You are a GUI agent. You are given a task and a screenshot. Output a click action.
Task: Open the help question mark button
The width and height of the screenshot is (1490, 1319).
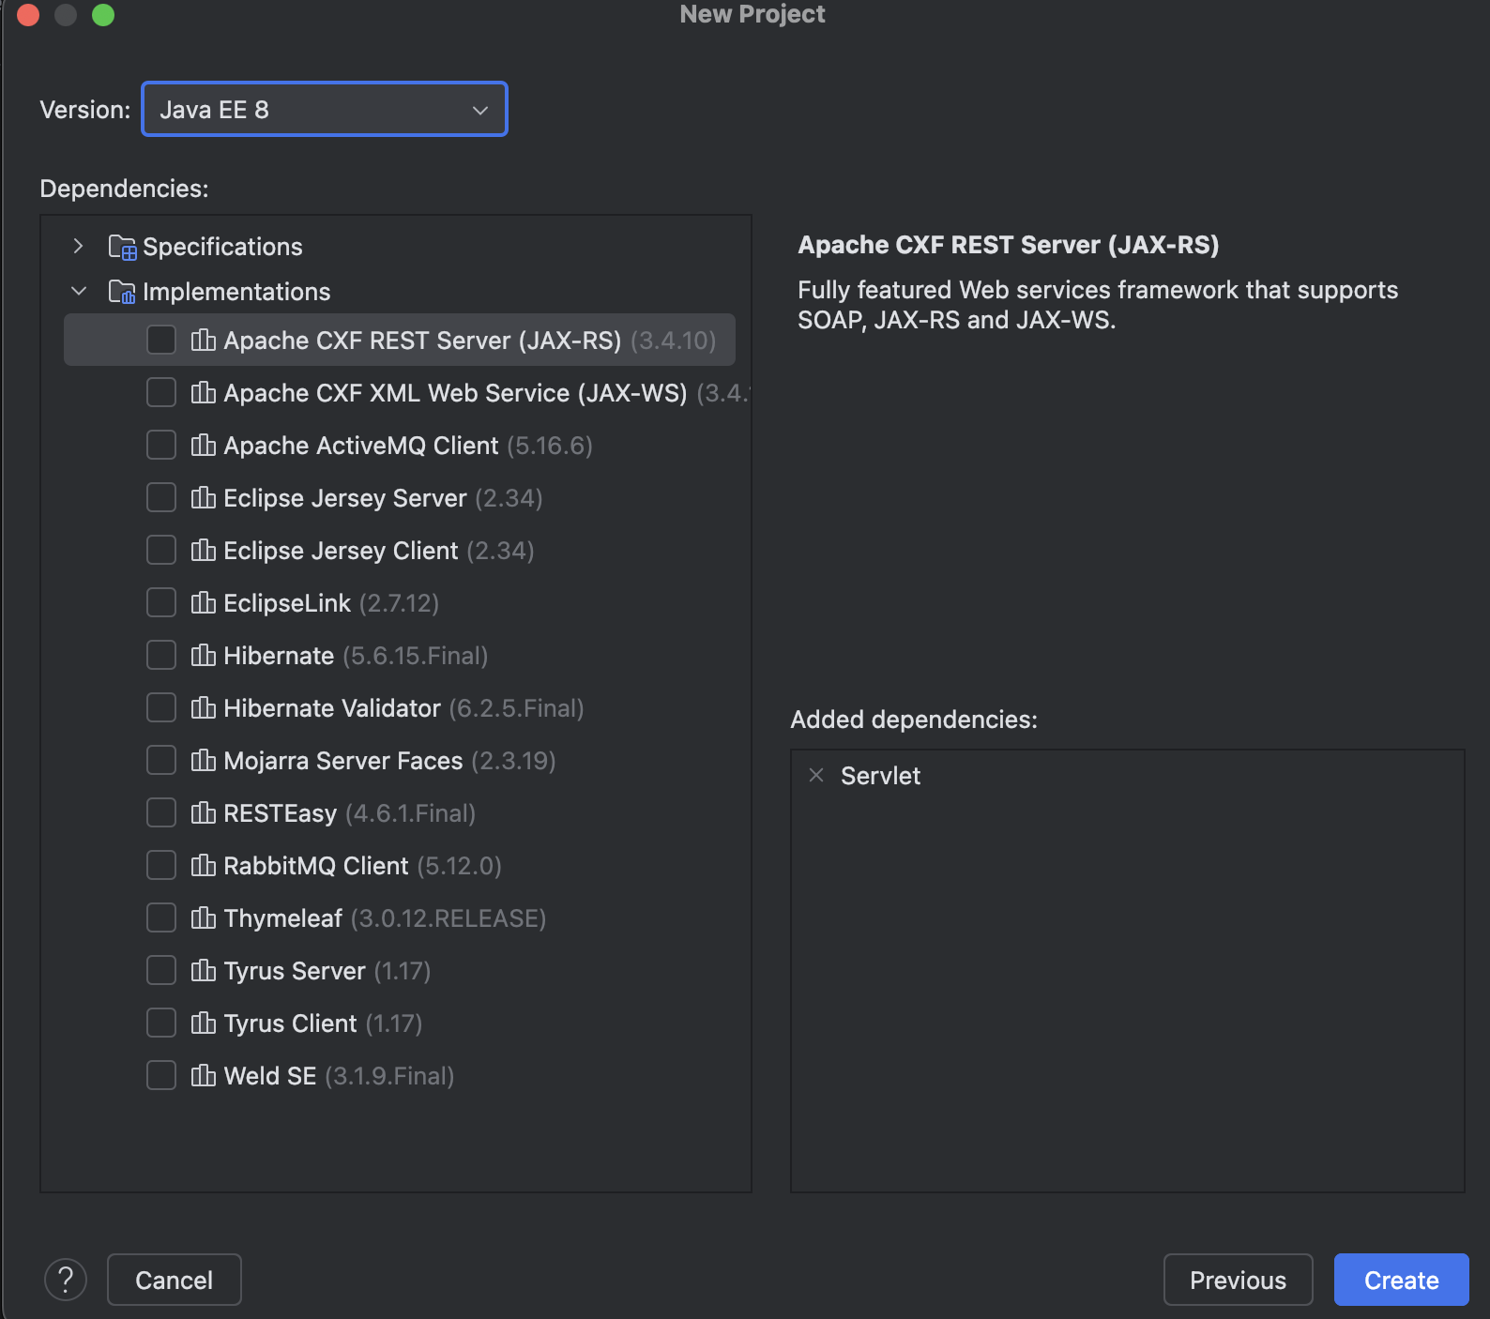(66, 1280)
